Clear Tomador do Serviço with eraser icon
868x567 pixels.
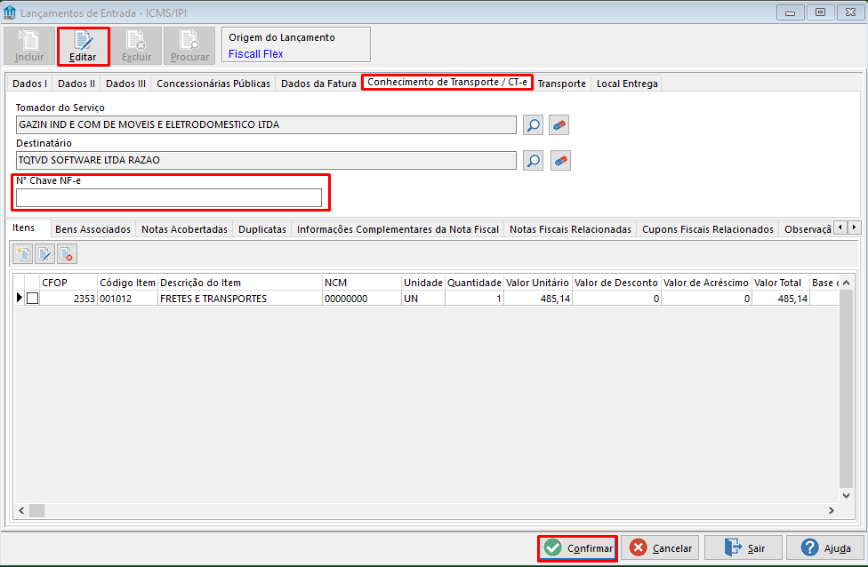click(x=559, y=125)
